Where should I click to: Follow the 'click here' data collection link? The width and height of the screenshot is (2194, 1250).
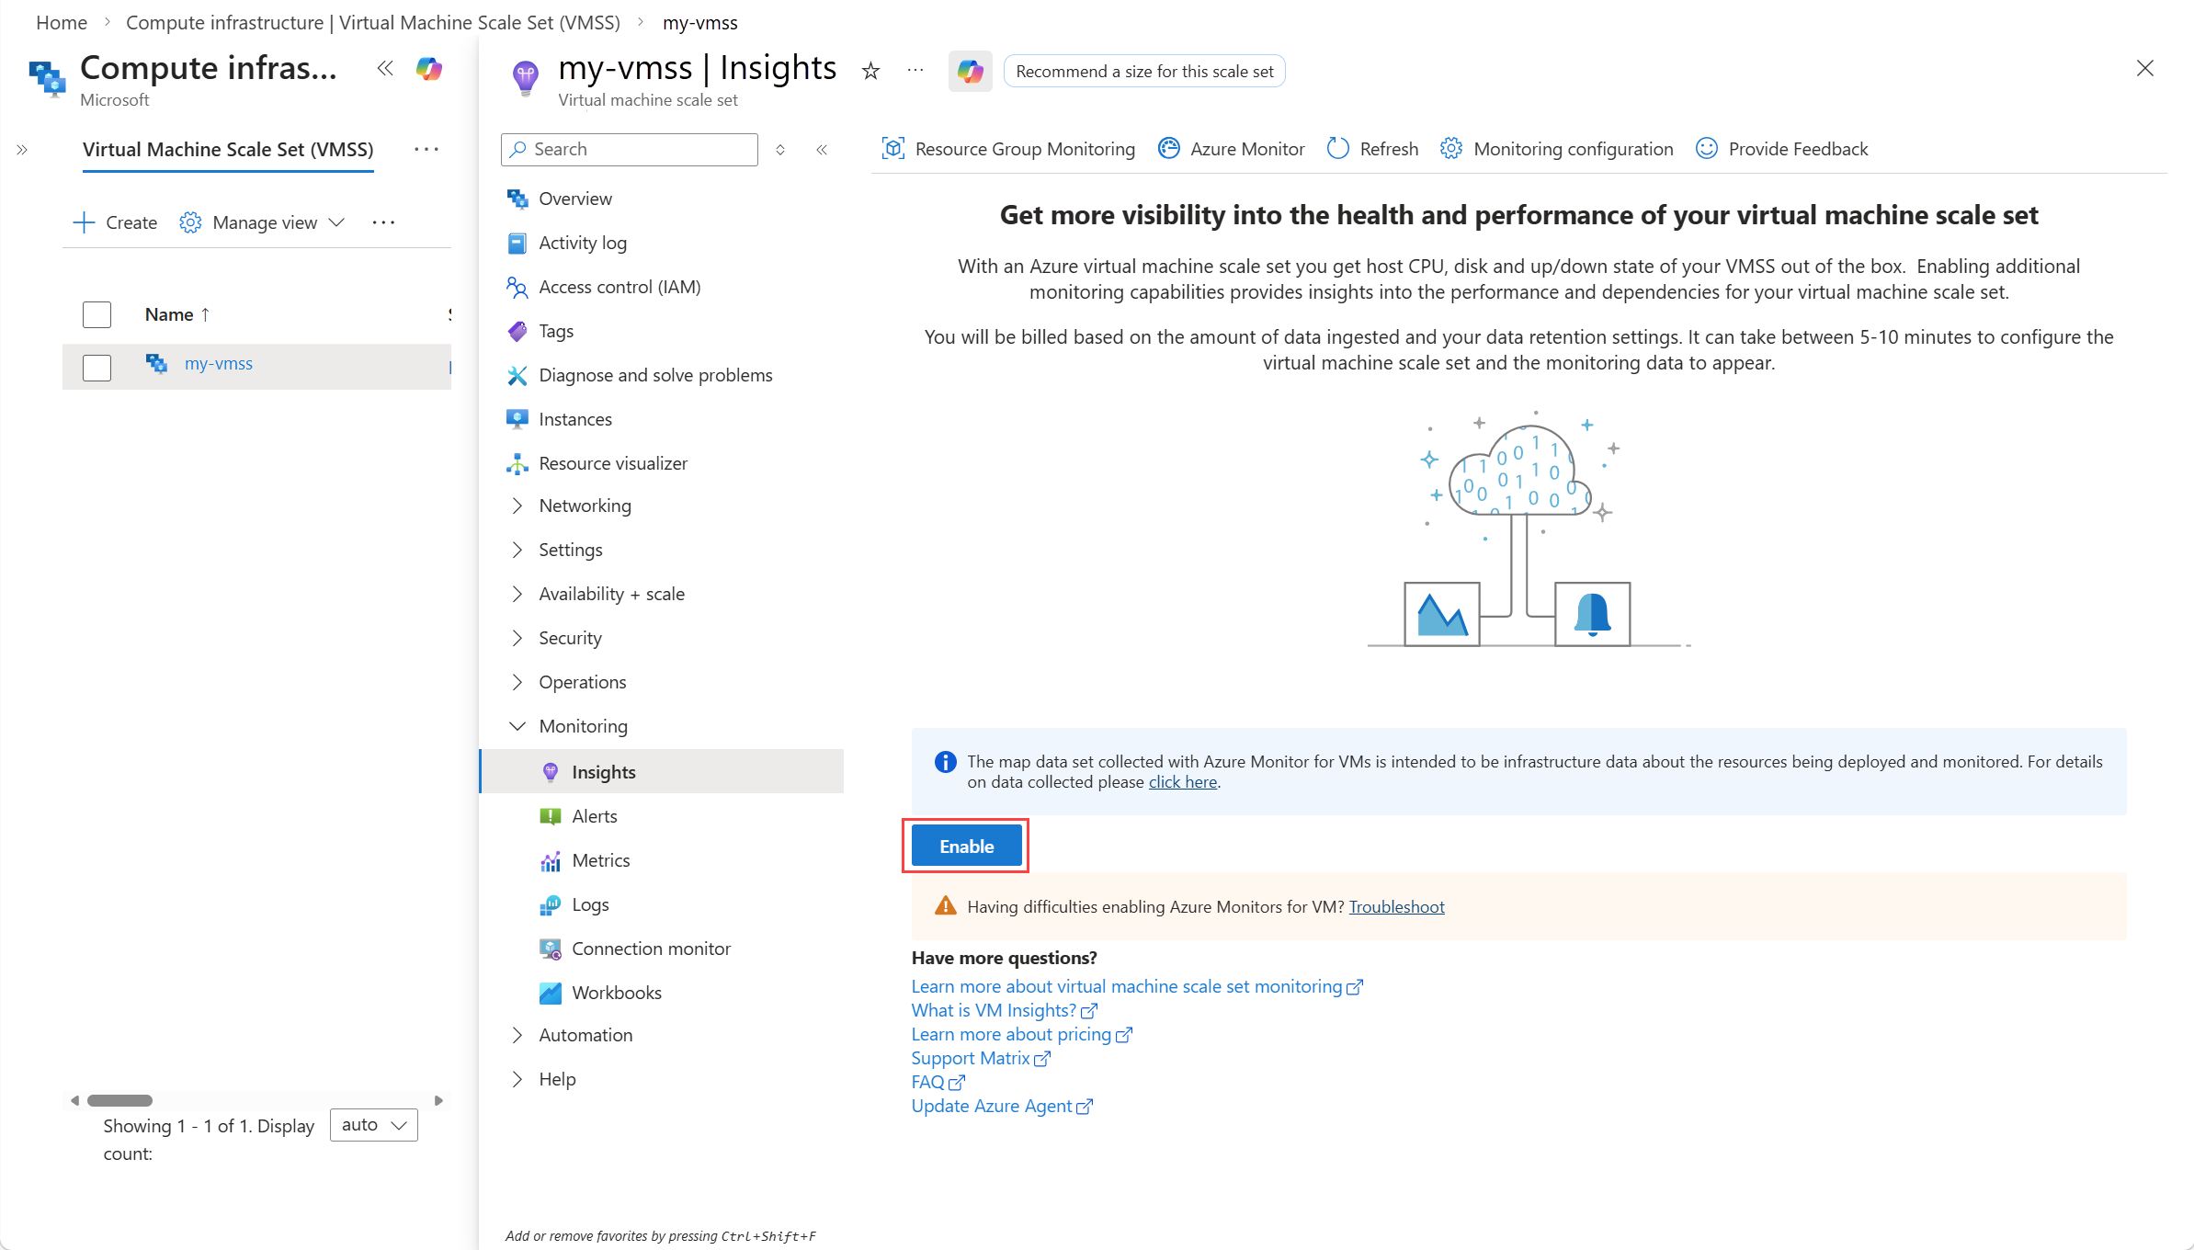click(1183, 782)
